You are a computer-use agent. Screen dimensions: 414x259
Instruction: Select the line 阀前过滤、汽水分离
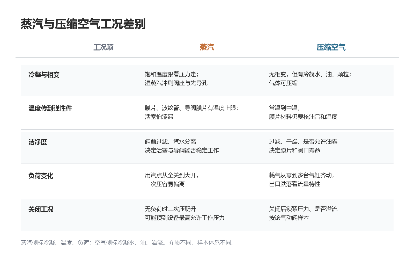171,142
